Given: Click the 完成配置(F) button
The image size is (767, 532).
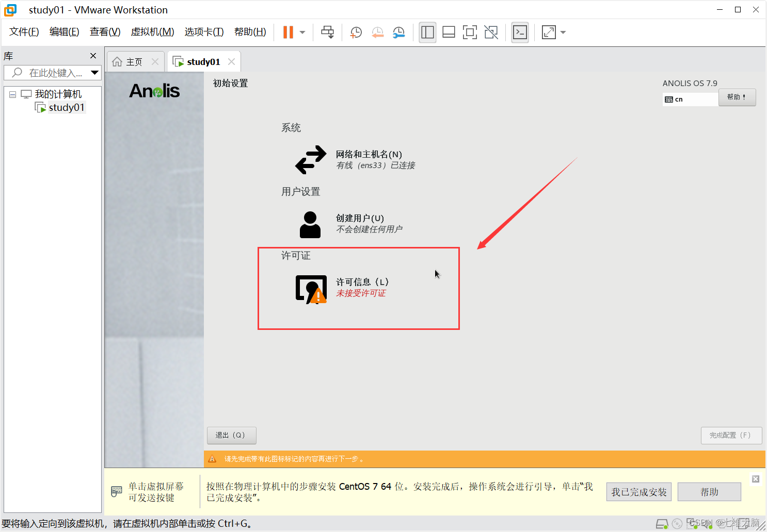Looking at the screenshot, I should pos(731,435).
